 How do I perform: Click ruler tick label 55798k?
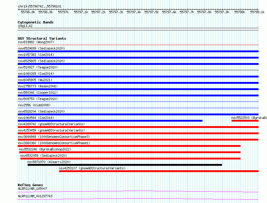click(240, 12)
